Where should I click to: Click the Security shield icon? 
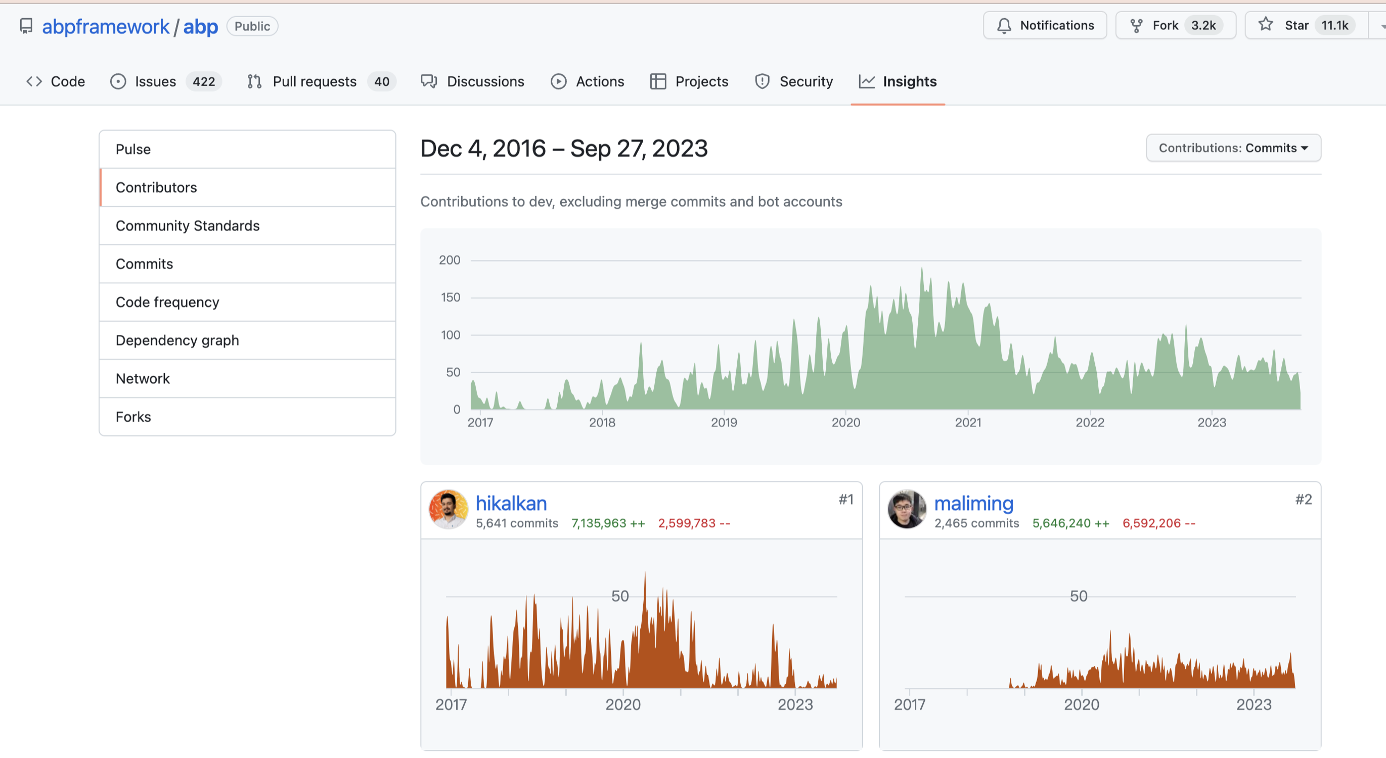762,81
